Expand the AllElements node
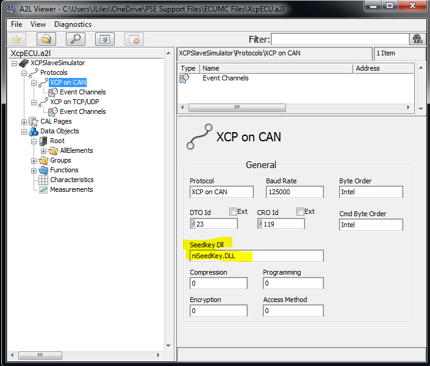This screenshot has height=366, width=430. click(43, 151)
